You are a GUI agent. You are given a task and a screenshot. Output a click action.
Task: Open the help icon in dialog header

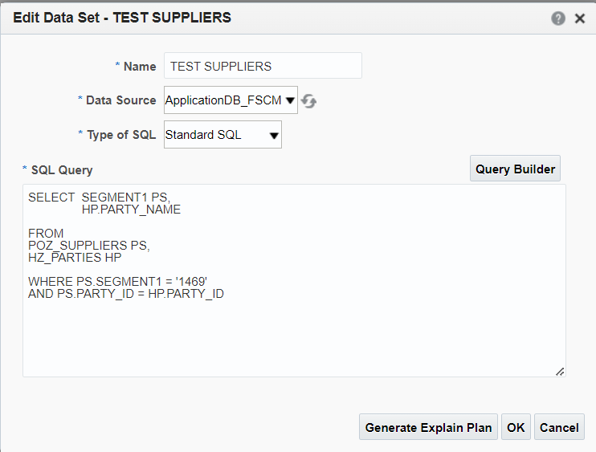pyautogui.click(x=558, y=18)
